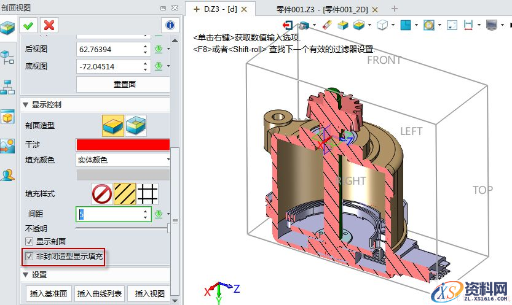Collapse the 设置 section
Image resolution: width=512 pixels, height=305 pixels.
tap(25, 275)
